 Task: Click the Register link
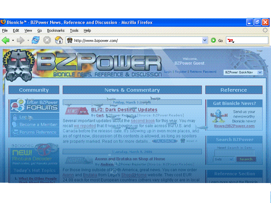point(181,72)
